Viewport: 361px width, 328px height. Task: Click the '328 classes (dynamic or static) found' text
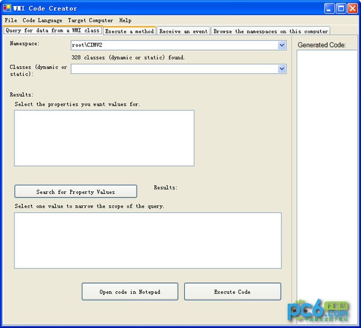pos(128,57)
